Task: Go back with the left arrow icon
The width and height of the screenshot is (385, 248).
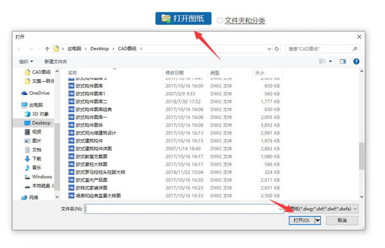Action: click(19, 49)
